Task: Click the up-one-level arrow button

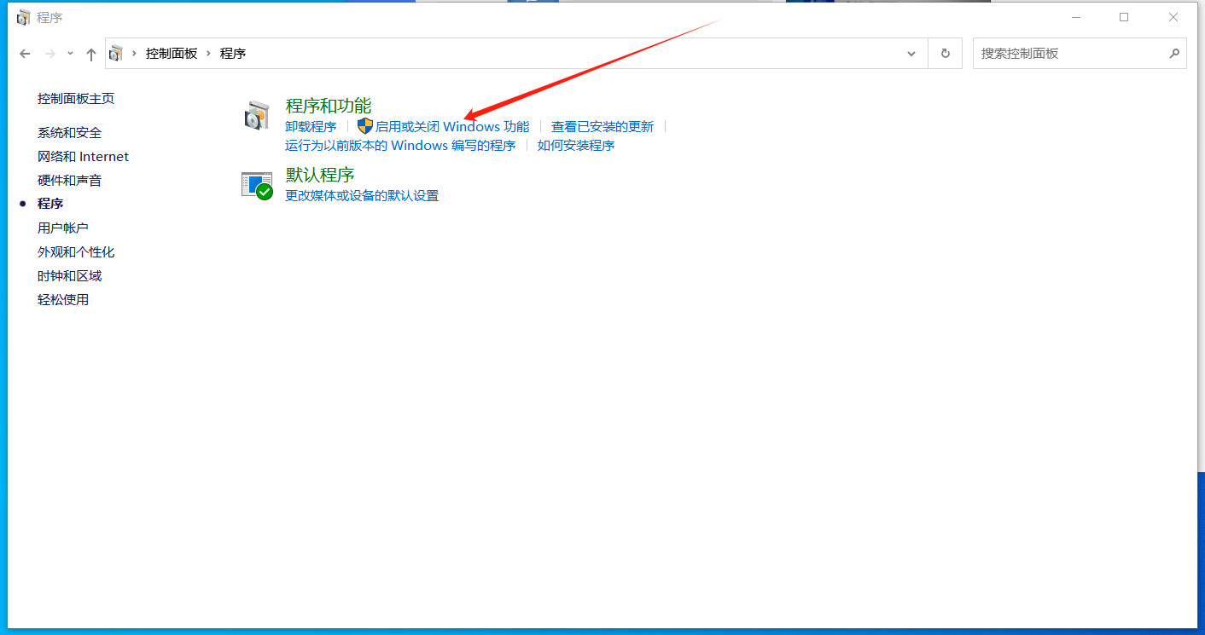Action: [x=91, y=54]
